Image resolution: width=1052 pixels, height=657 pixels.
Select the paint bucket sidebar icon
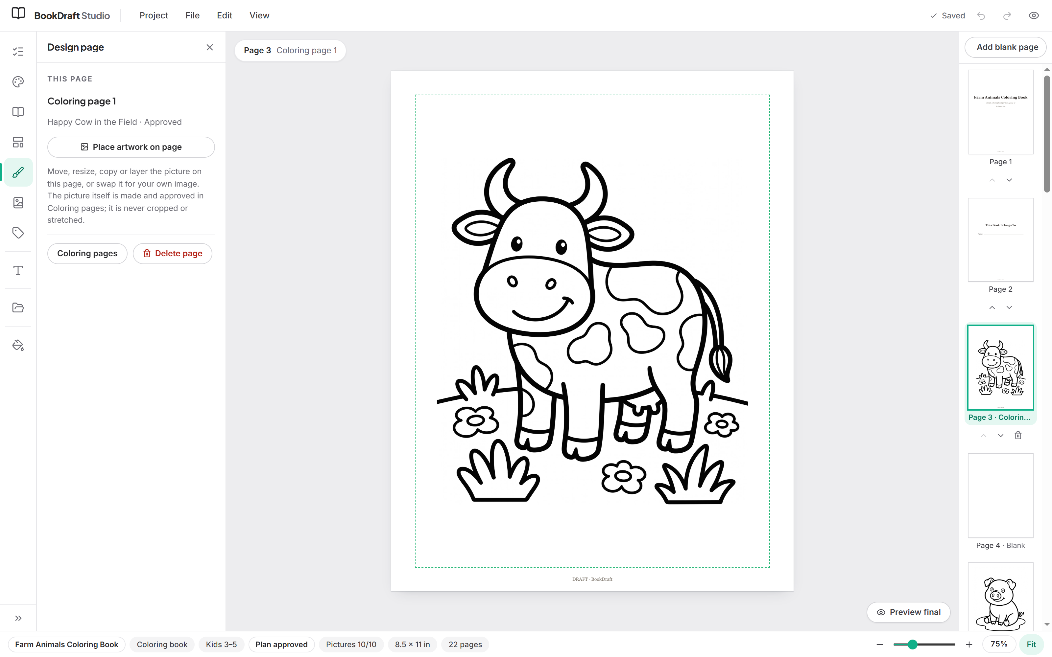coord(18,345)
